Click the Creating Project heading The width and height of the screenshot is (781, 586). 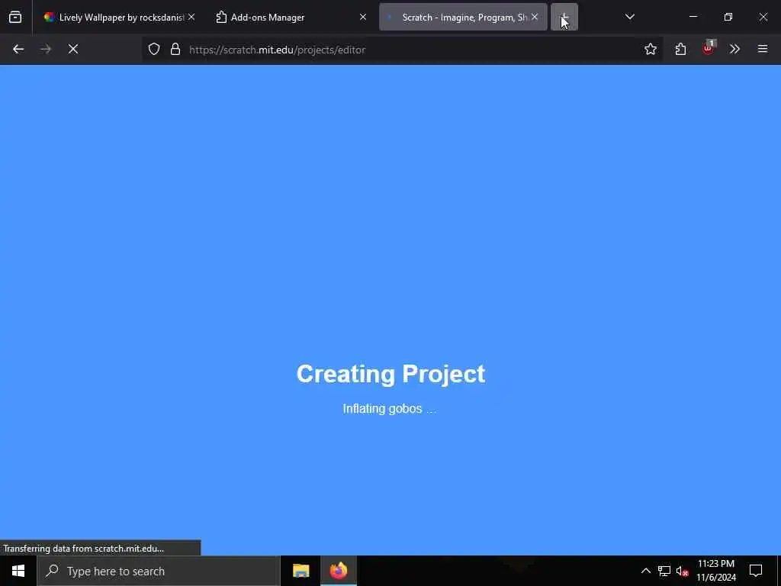click(391, 374)
